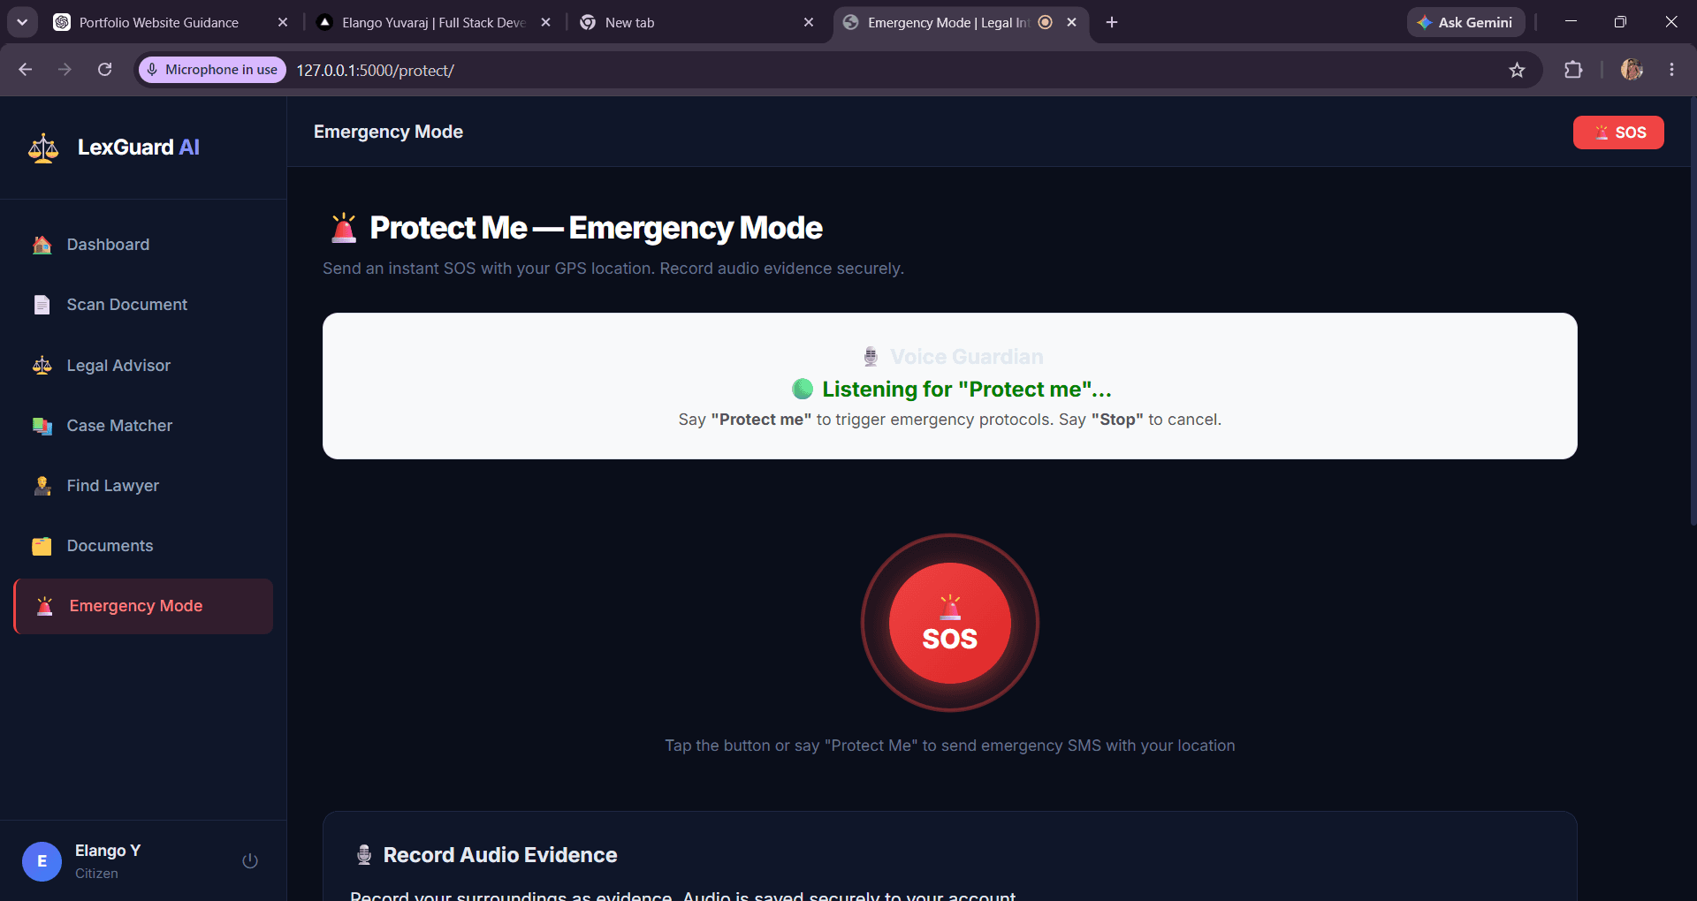Close the Portfolio Website Guidance tab
Image resolution: width=1697 pixels, height=901 pixels.
tap(283, 22)
